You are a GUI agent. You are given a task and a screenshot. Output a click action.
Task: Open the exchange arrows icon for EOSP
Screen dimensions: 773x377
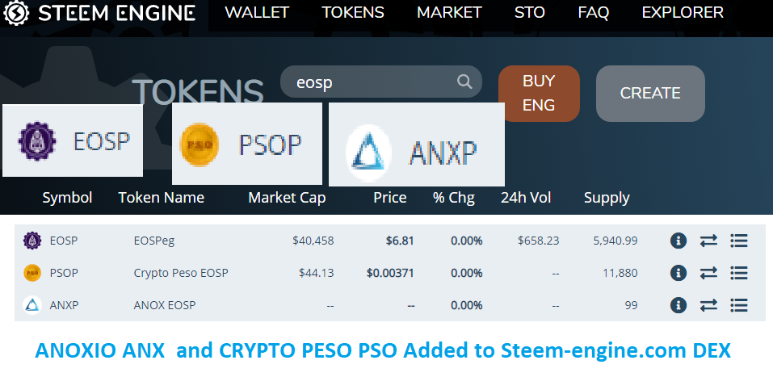pyautogui.click(x=708, y=241)
